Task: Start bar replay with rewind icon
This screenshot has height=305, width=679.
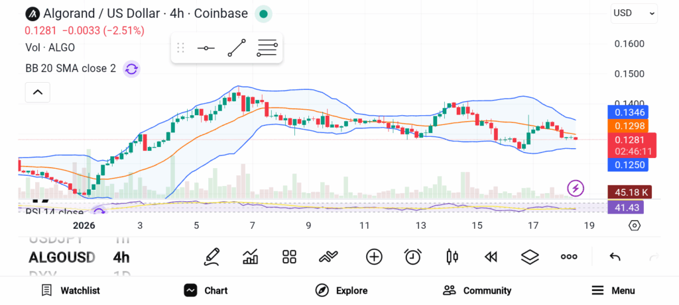Action: [491, 257]
